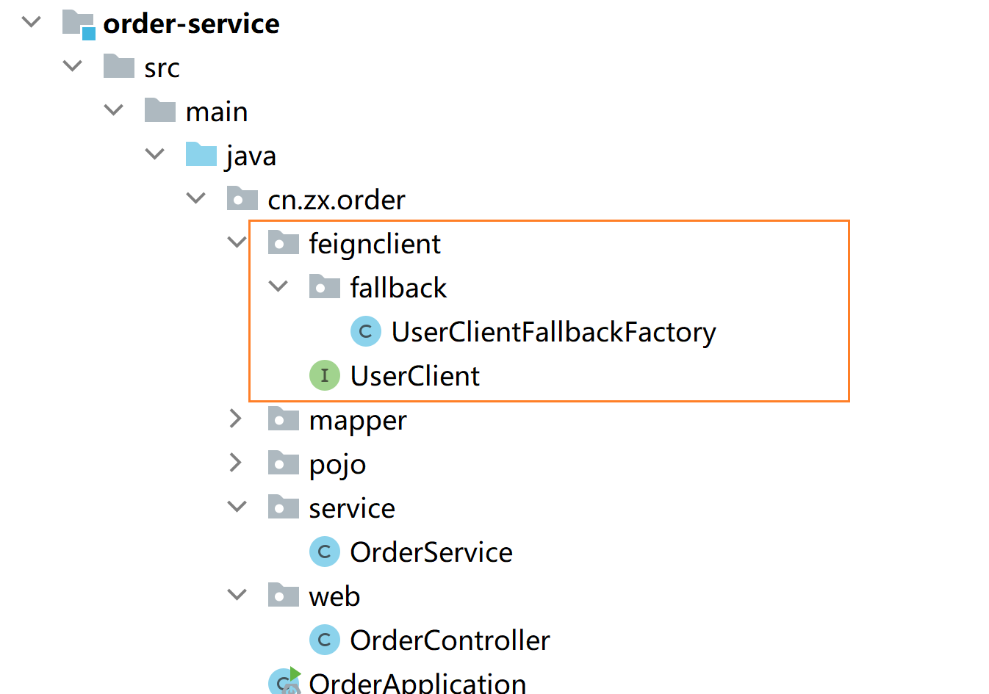Select the UserClientFallbackFactory file
Screen dimensions: 989x694
click(554, 332)
